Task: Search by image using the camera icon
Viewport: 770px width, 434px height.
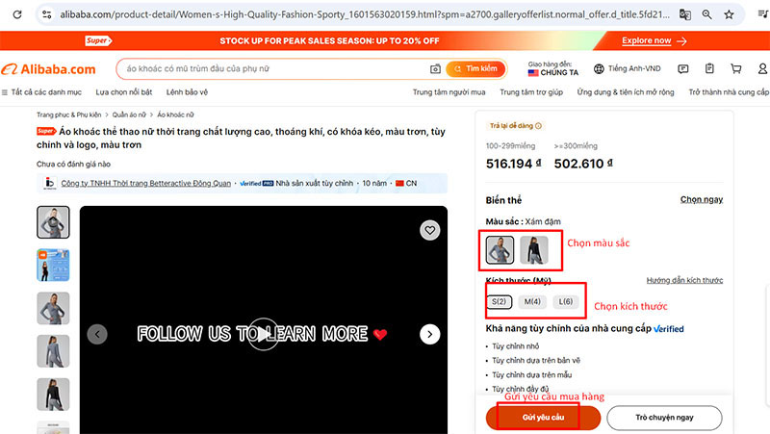Action: [x=435, y=68]
